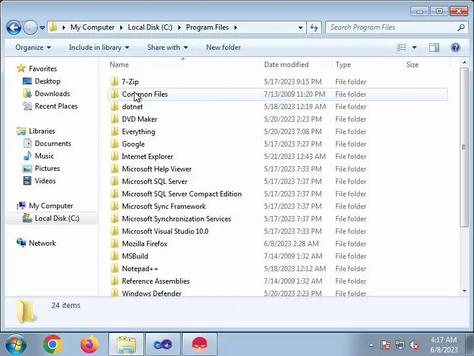Viewport: 474px width, 356px height.
Task: Sort by the Date modified column header
Action: 296,65
